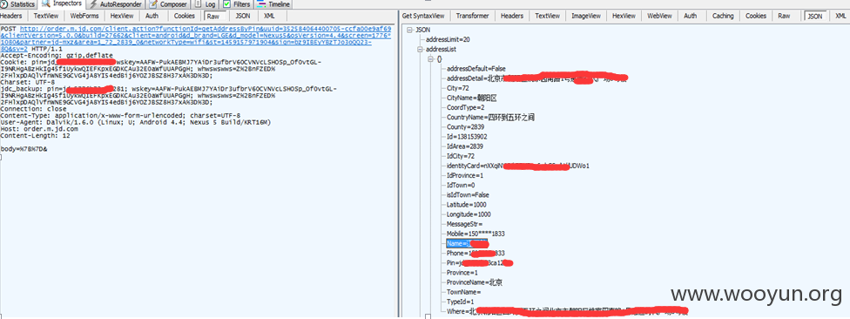Click the Statistics clock icon
Screen dimensions: 850x319
4,3
